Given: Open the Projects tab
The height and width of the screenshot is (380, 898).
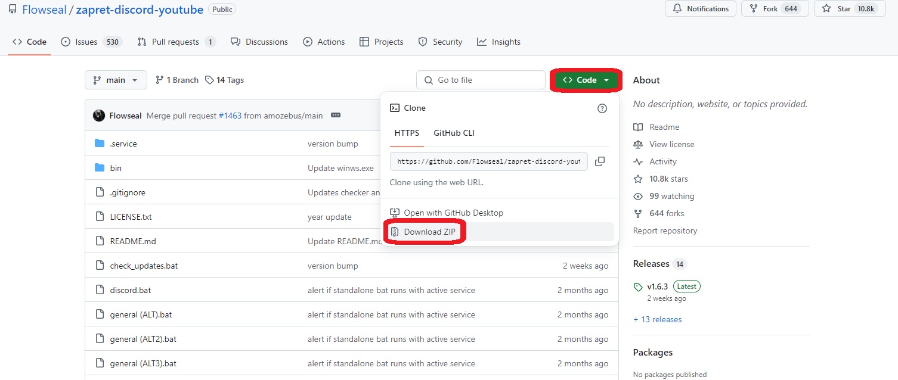Looking at the screenshot, I should pyautogui.click(x=382, y=42).
